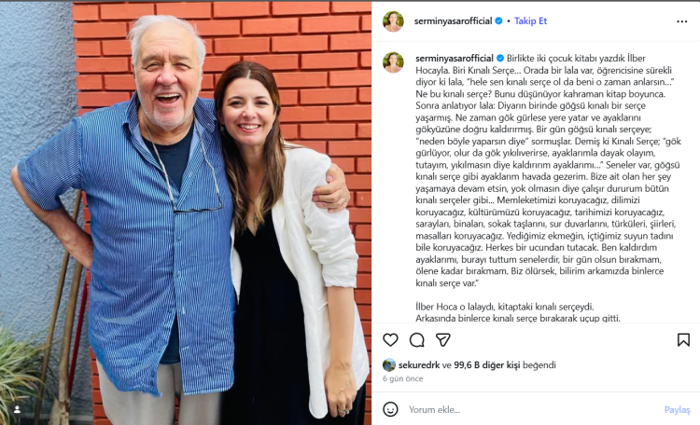Open the 6 gün önce timestamp
The width and height of the screenshot is (700, 425).
coord(402,378)
